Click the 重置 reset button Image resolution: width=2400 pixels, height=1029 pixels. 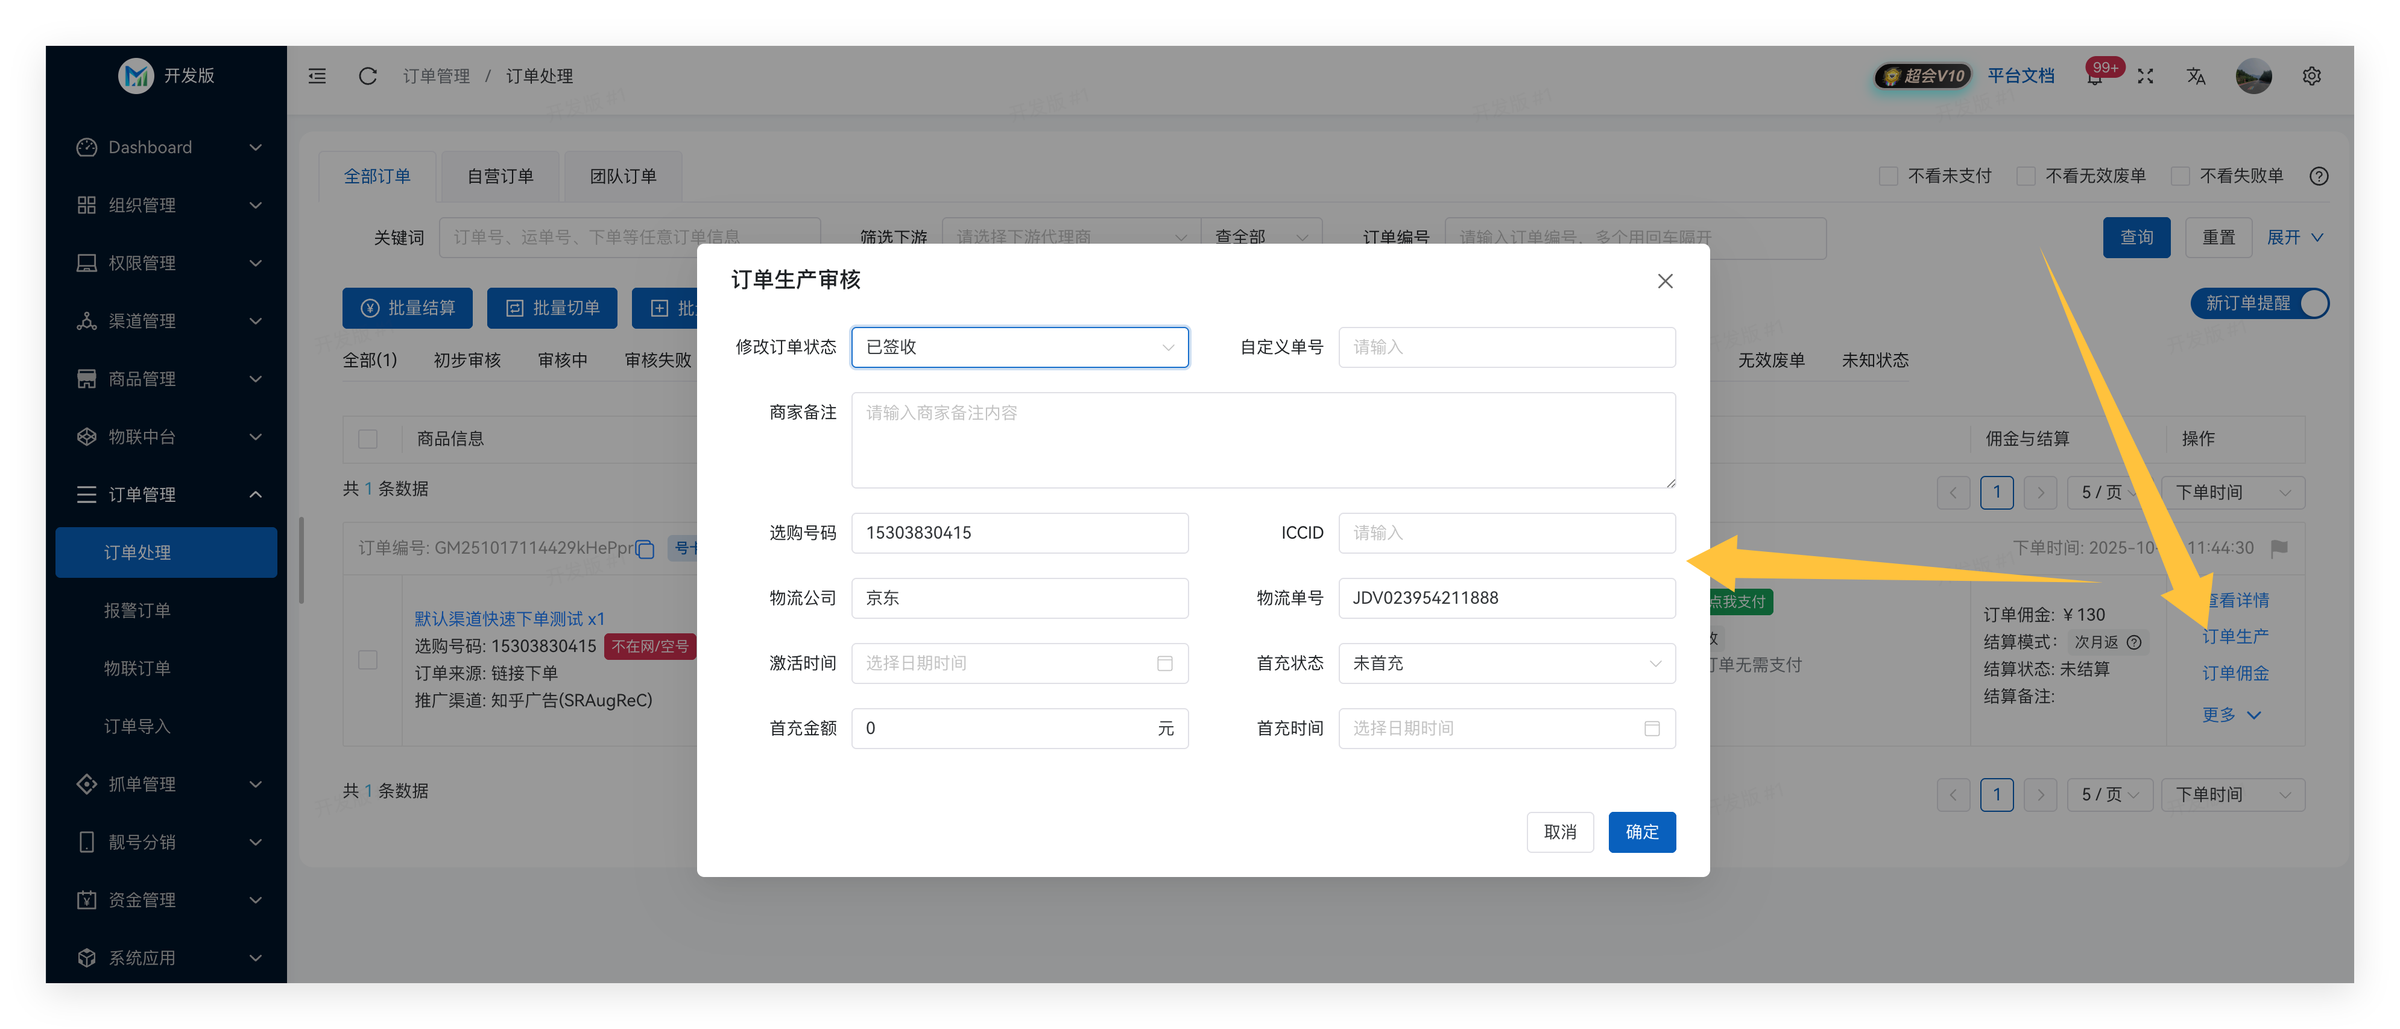pos(2218,238)
